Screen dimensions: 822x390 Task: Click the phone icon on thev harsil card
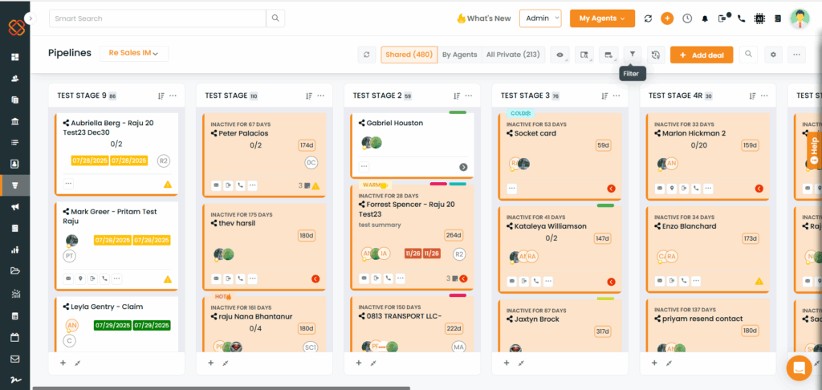[x=240, y=279]
